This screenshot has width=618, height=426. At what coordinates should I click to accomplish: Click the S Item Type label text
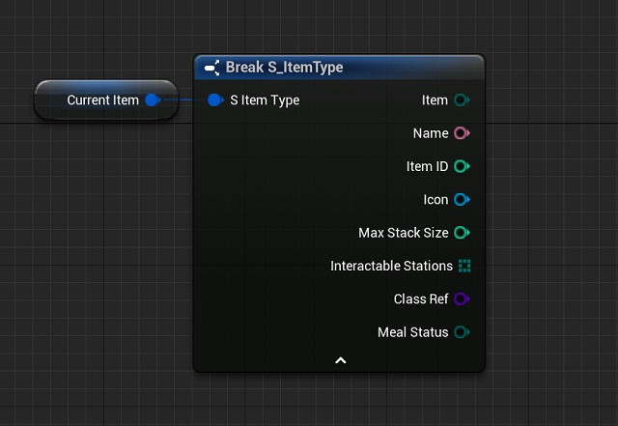coord(265,100)
